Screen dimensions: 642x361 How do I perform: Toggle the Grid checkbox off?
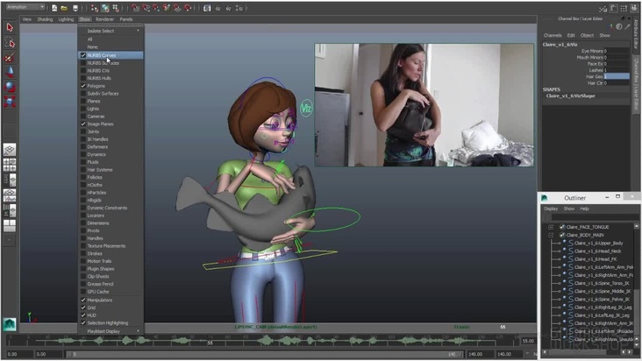pyautogui.click(x=83, y=308)
